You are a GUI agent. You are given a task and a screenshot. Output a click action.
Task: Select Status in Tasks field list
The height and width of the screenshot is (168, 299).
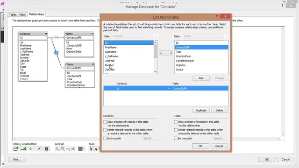201,70
